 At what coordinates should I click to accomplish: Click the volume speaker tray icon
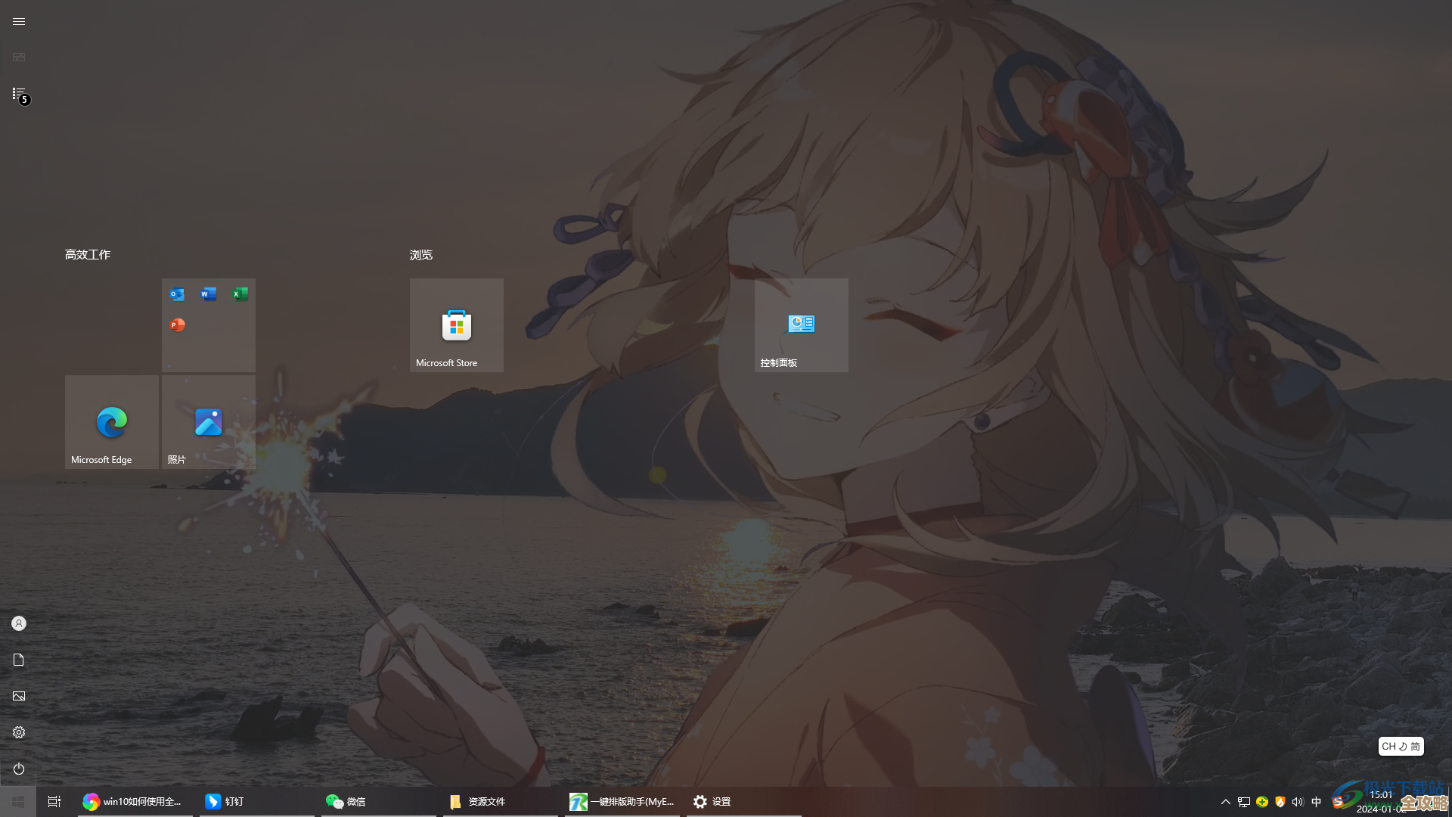point(1298,802)
